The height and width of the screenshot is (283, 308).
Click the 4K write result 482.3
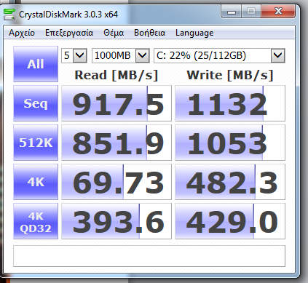[230, 182]
